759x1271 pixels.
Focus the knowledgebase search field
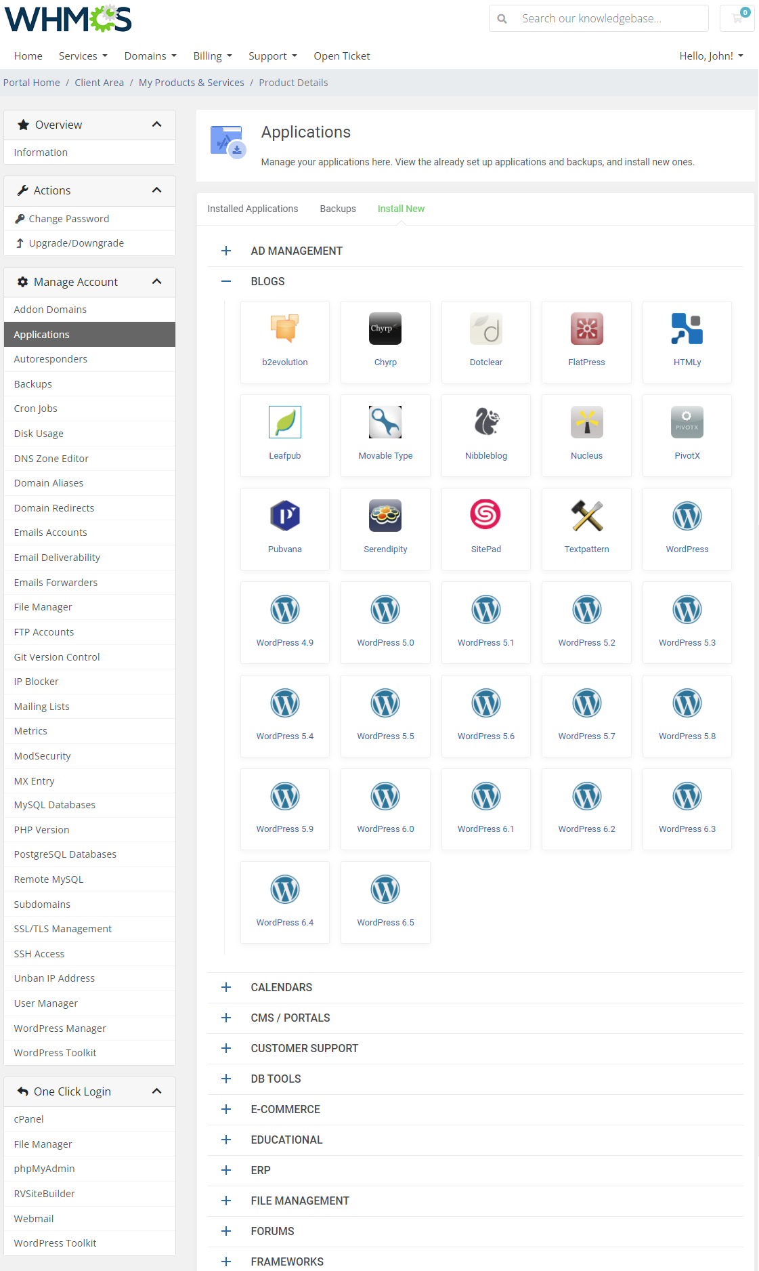(611, 18)
